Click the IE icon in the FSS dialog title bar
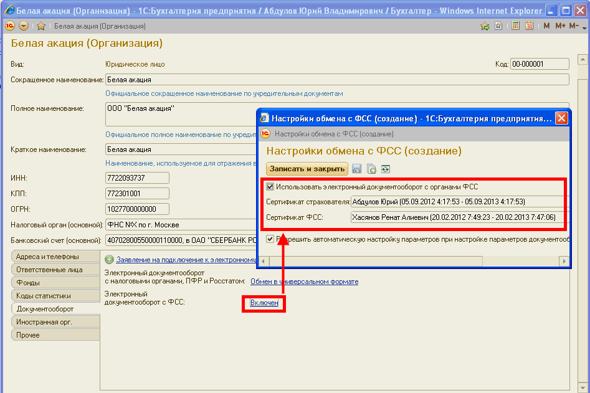Image resolution: width=590 pixels, height=393 pixels. 264,118
